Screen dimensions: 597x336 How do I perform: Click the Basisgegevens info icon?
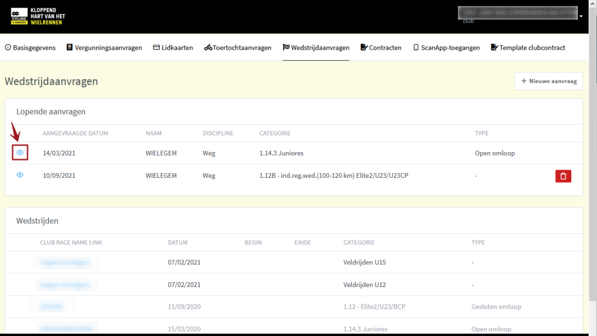coord(8,47)
